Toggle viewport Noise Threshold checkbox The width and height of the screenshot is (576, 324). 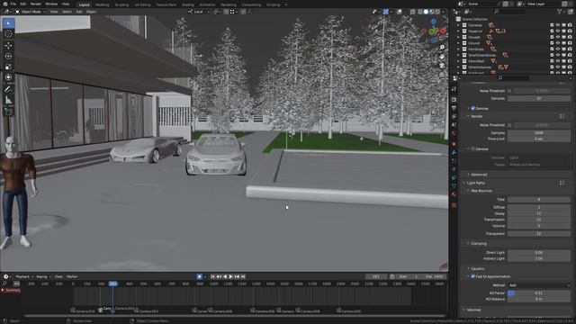(509, 90)
